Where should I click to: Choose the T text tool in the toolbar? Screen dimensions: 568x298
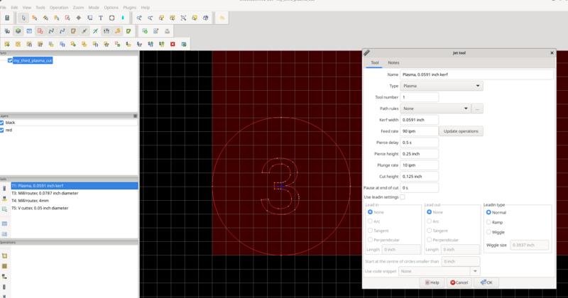(x=101, y=18)
